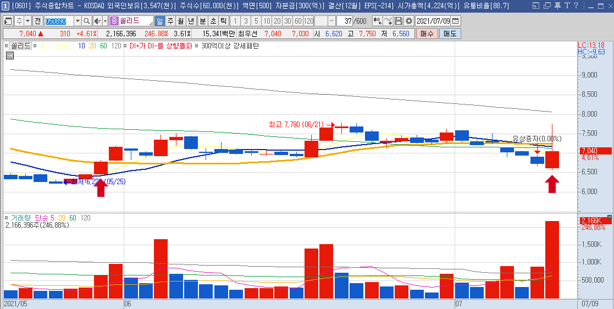Select the 틱 tick period toggle
The height and width of the screenshot is (309, 614).
[x=223, y=21]
